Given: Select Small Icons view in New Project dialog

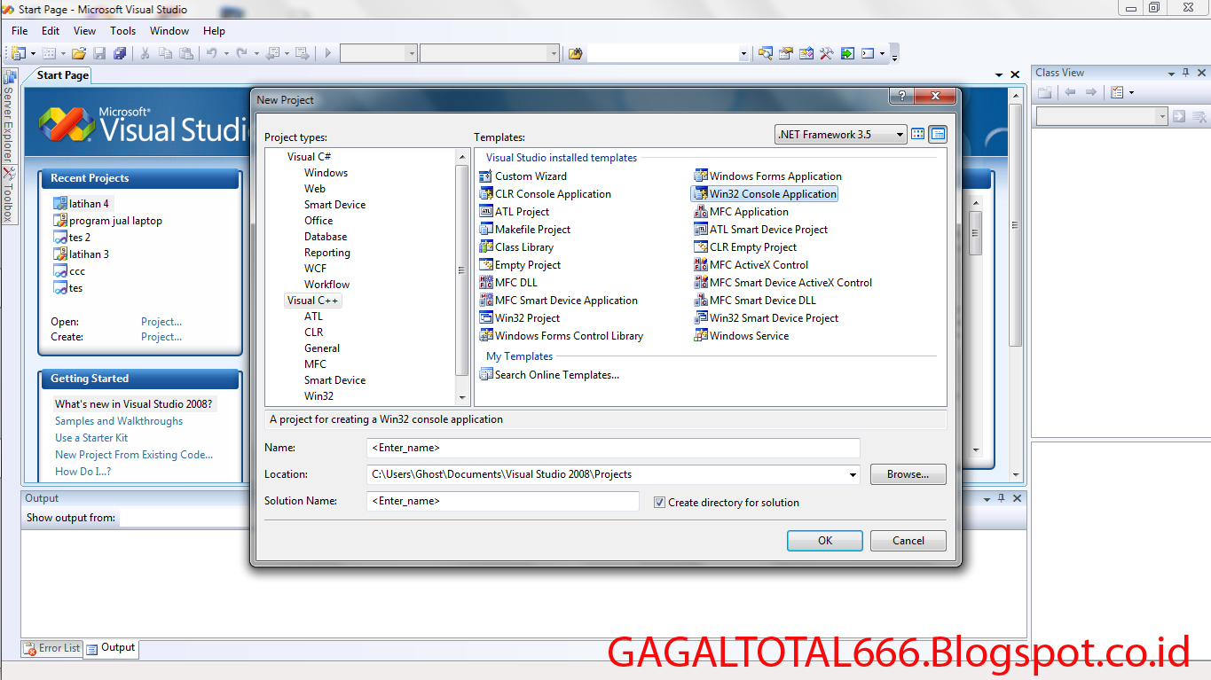Looking at the screenshot, I should (938, 135).
